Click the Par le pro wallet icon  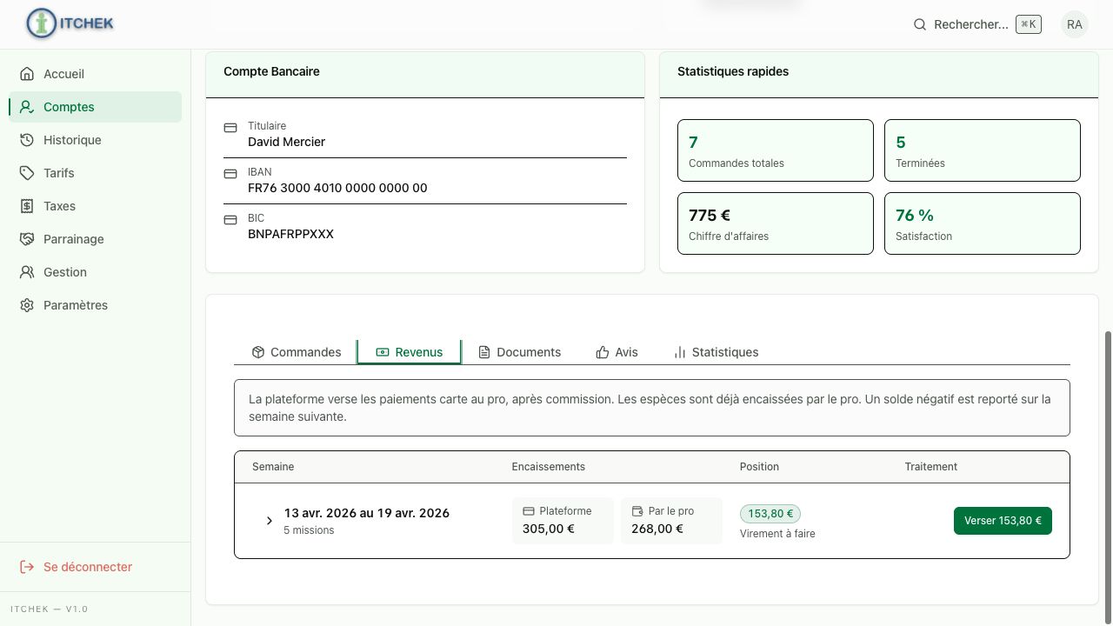pos(637,511)
